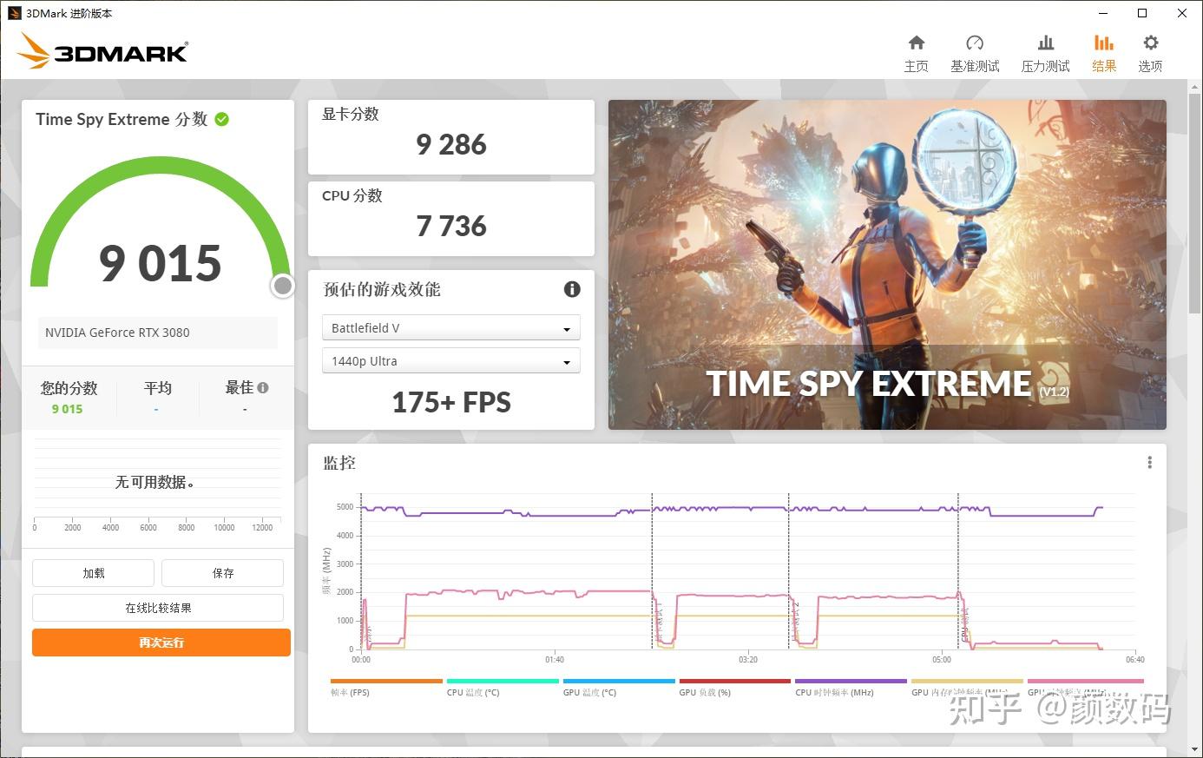Switch to the 压力测试 tab
Screen dimensions: 1203x758
pyautogui.click(x=1045, y=43)
